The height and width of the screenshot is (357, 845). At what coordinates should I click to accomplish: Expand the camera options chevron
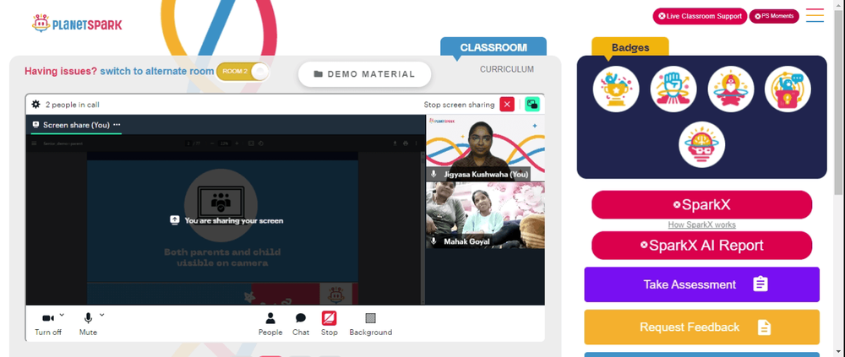coord(62,315)
